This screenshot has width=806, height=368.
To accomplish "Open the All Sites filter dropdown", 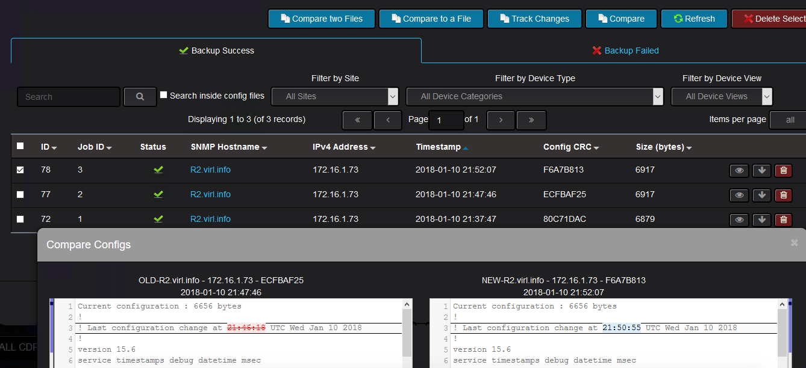I will (335, 96).
